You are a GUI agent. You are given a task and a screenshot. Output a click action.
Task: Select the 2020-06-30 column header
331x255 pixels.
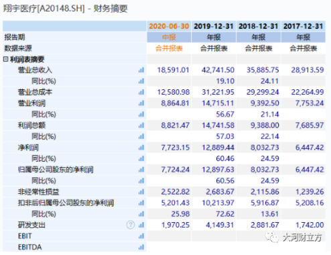pyautogui.click(x=169, y=26)
